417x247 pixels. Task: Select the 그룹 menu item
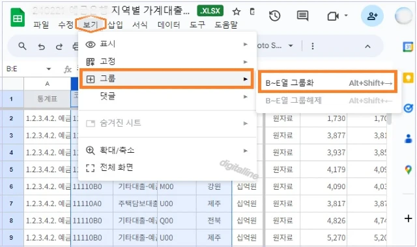167,79
